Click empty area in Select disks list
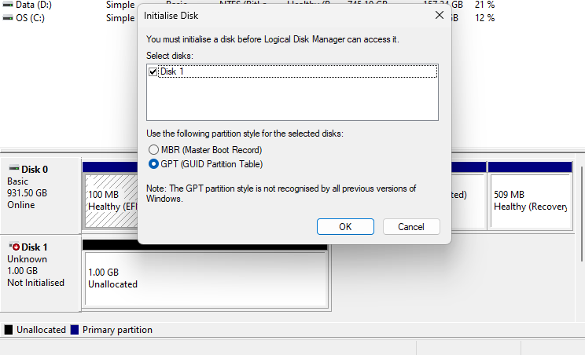 click(x=292, y=99)
